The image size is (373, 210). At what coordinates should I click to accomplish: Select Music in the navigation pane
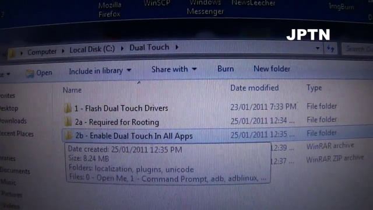[x=8, y=183]
